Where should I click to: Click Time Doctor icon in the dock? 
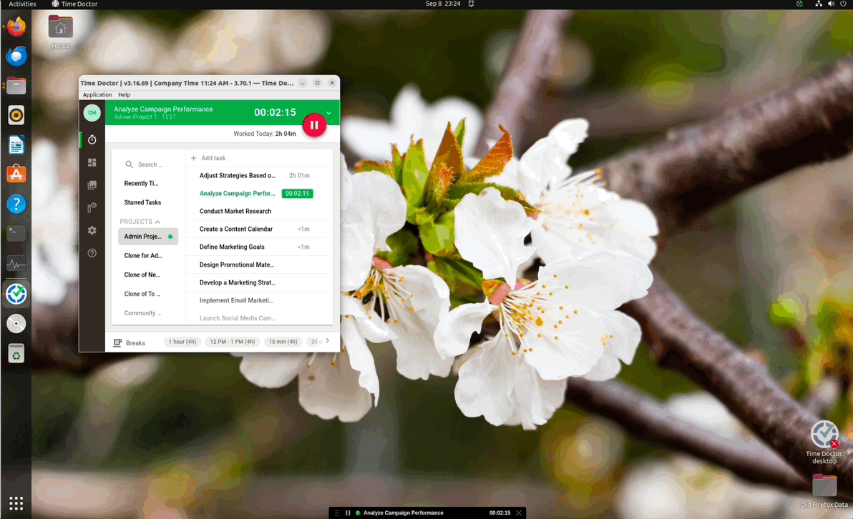pos(16,294)
